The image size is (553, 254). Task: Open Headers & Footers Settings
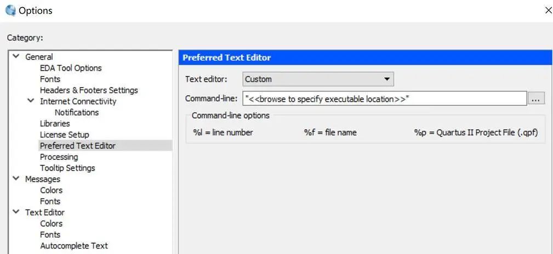pyautogui.click(x=89, y=90)
